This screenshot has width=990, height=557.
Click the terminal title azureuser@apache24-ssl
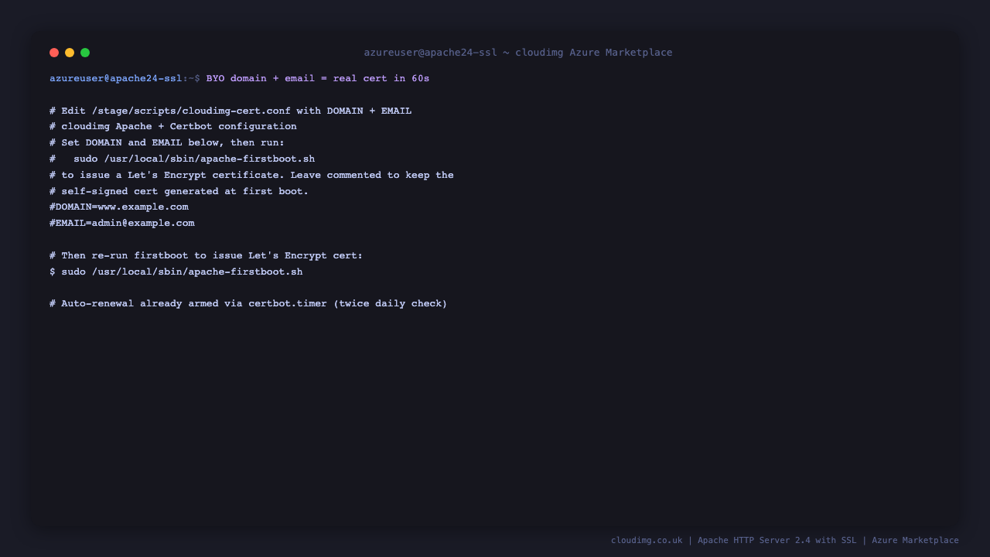tap(518, 53)
